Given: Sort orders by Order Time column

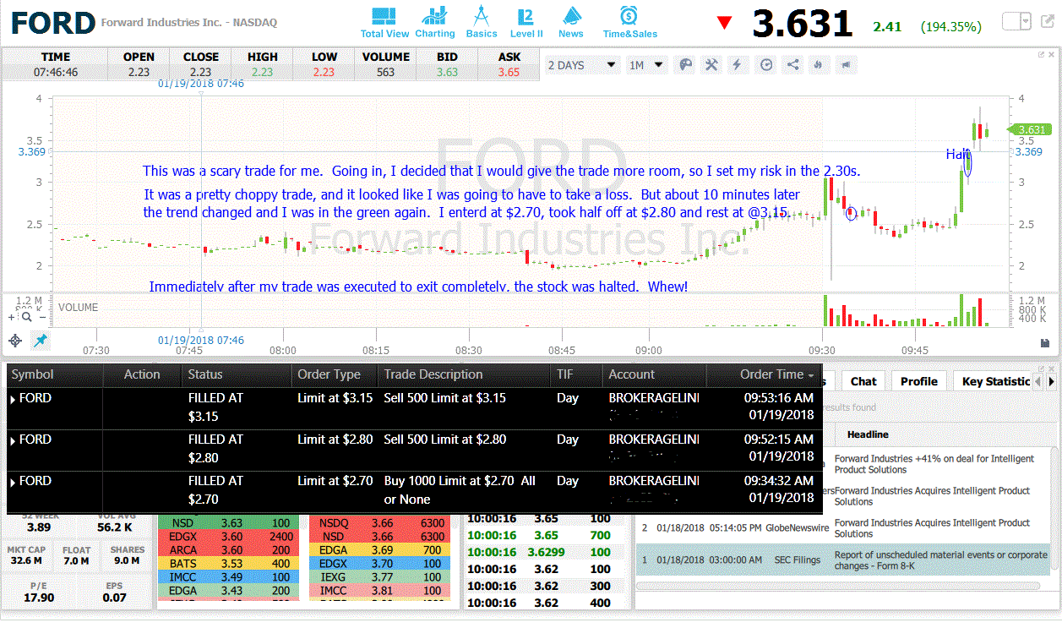Looking at the screenshot, I should click(x=776, y=374).
